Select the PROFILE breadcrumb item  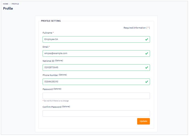coord(15,4)
